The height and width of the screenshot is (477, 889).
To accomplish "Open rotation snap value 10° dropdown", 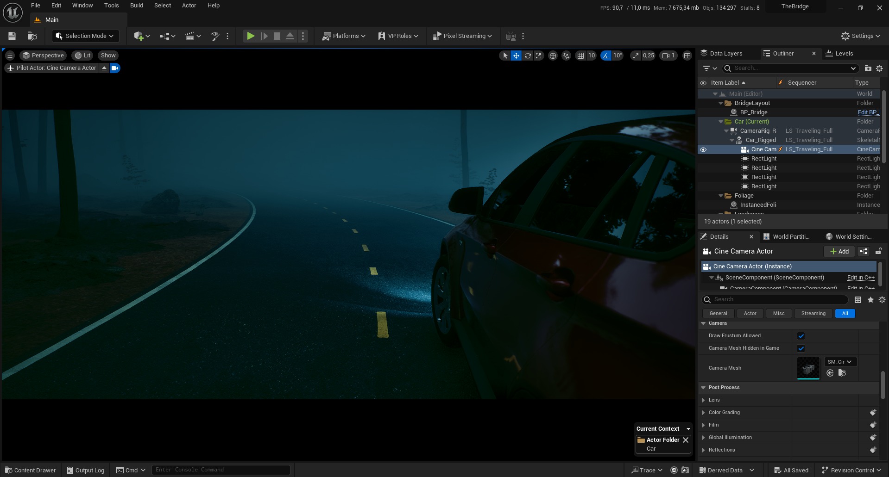I will 618,56.
